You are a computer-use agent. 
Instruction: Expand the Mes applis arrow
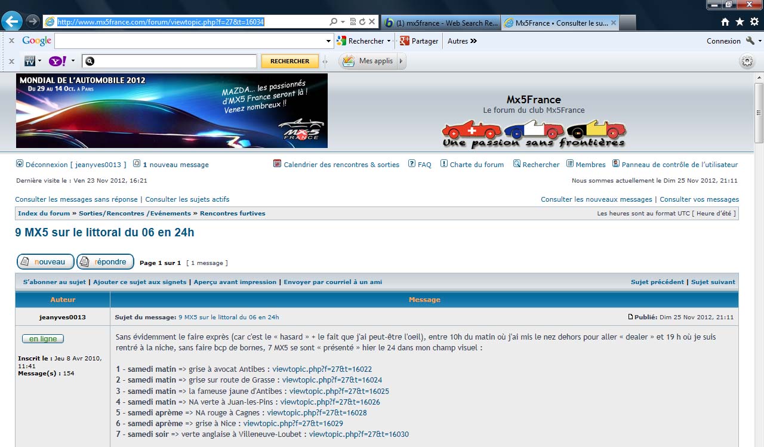pos(401,61)
